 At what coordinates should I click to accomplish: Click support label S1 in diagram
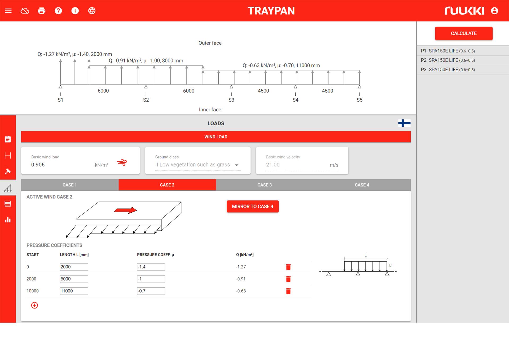coord(60,100)
